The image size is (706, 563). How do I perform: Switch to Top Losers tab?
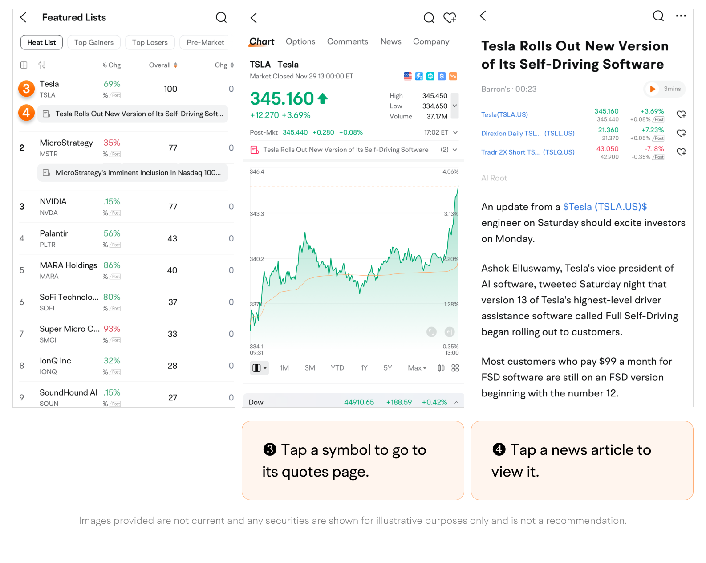click(150, 42)
